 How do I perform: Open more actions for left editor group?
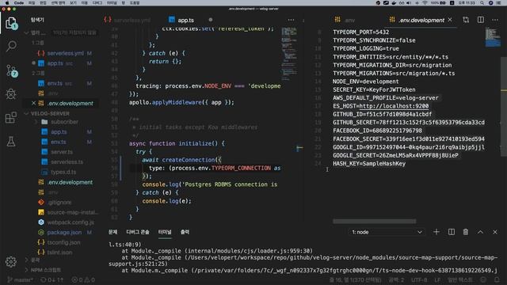point(291,20)
